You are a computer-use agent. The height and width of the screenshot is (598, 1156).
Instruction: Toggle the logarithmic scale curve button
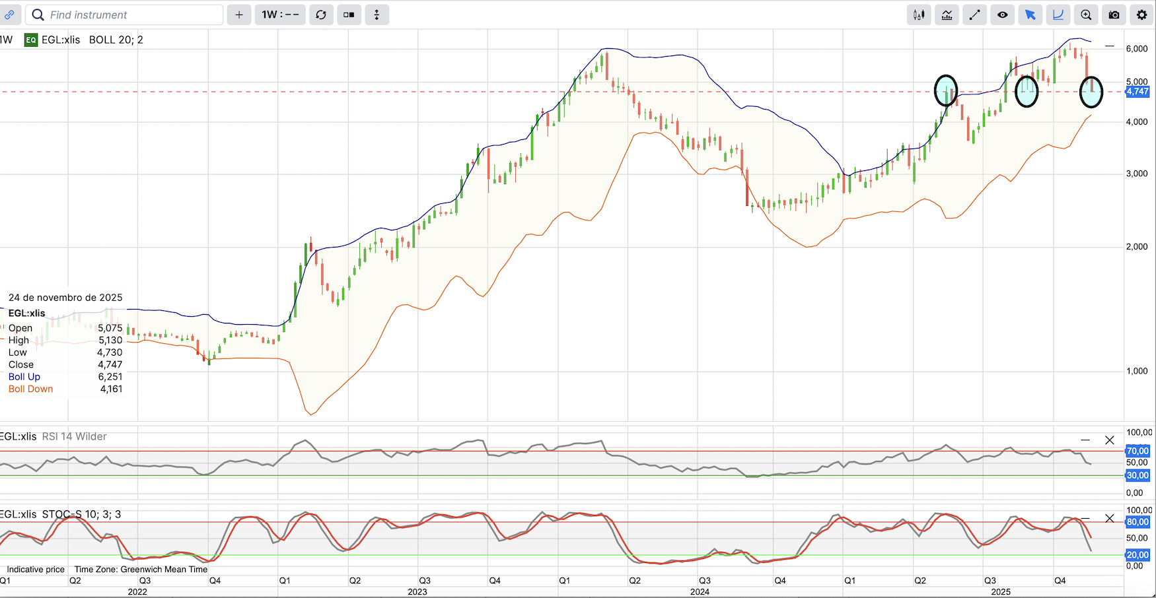1058,15
